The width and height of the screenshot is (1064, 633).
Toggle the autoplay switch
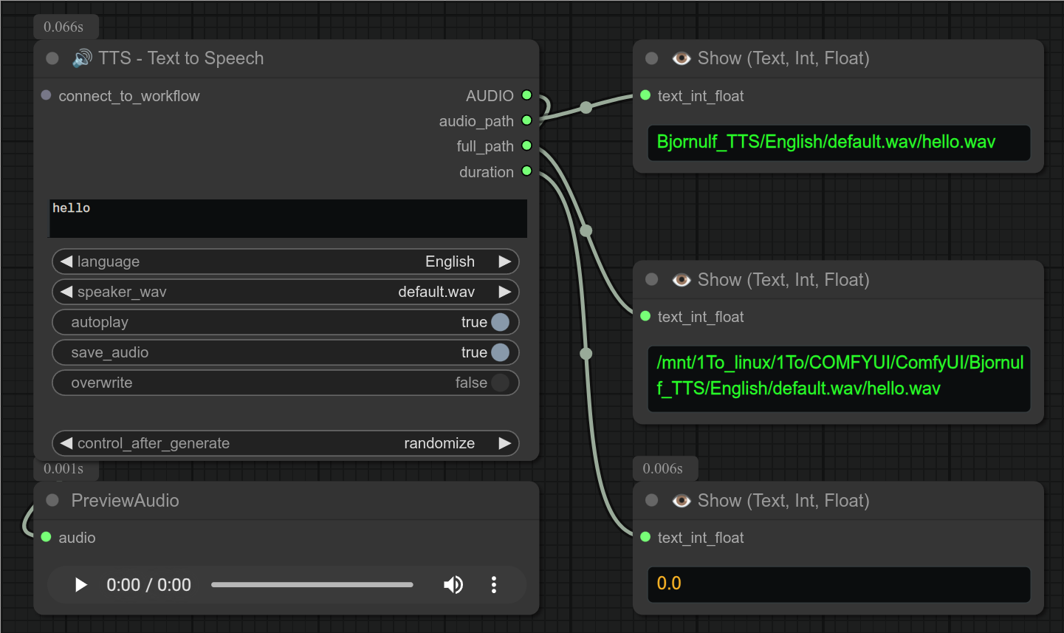pos(500,322)
